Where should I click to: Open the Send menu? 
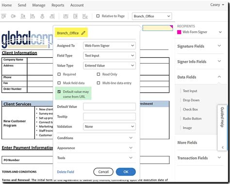pos(22,5)
